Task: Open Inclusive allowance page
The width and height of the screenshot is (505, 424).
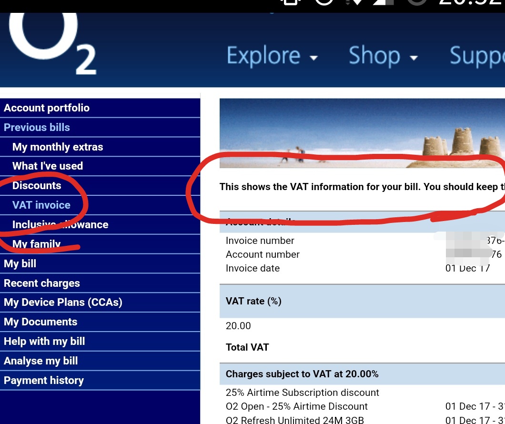Action: 60,225
